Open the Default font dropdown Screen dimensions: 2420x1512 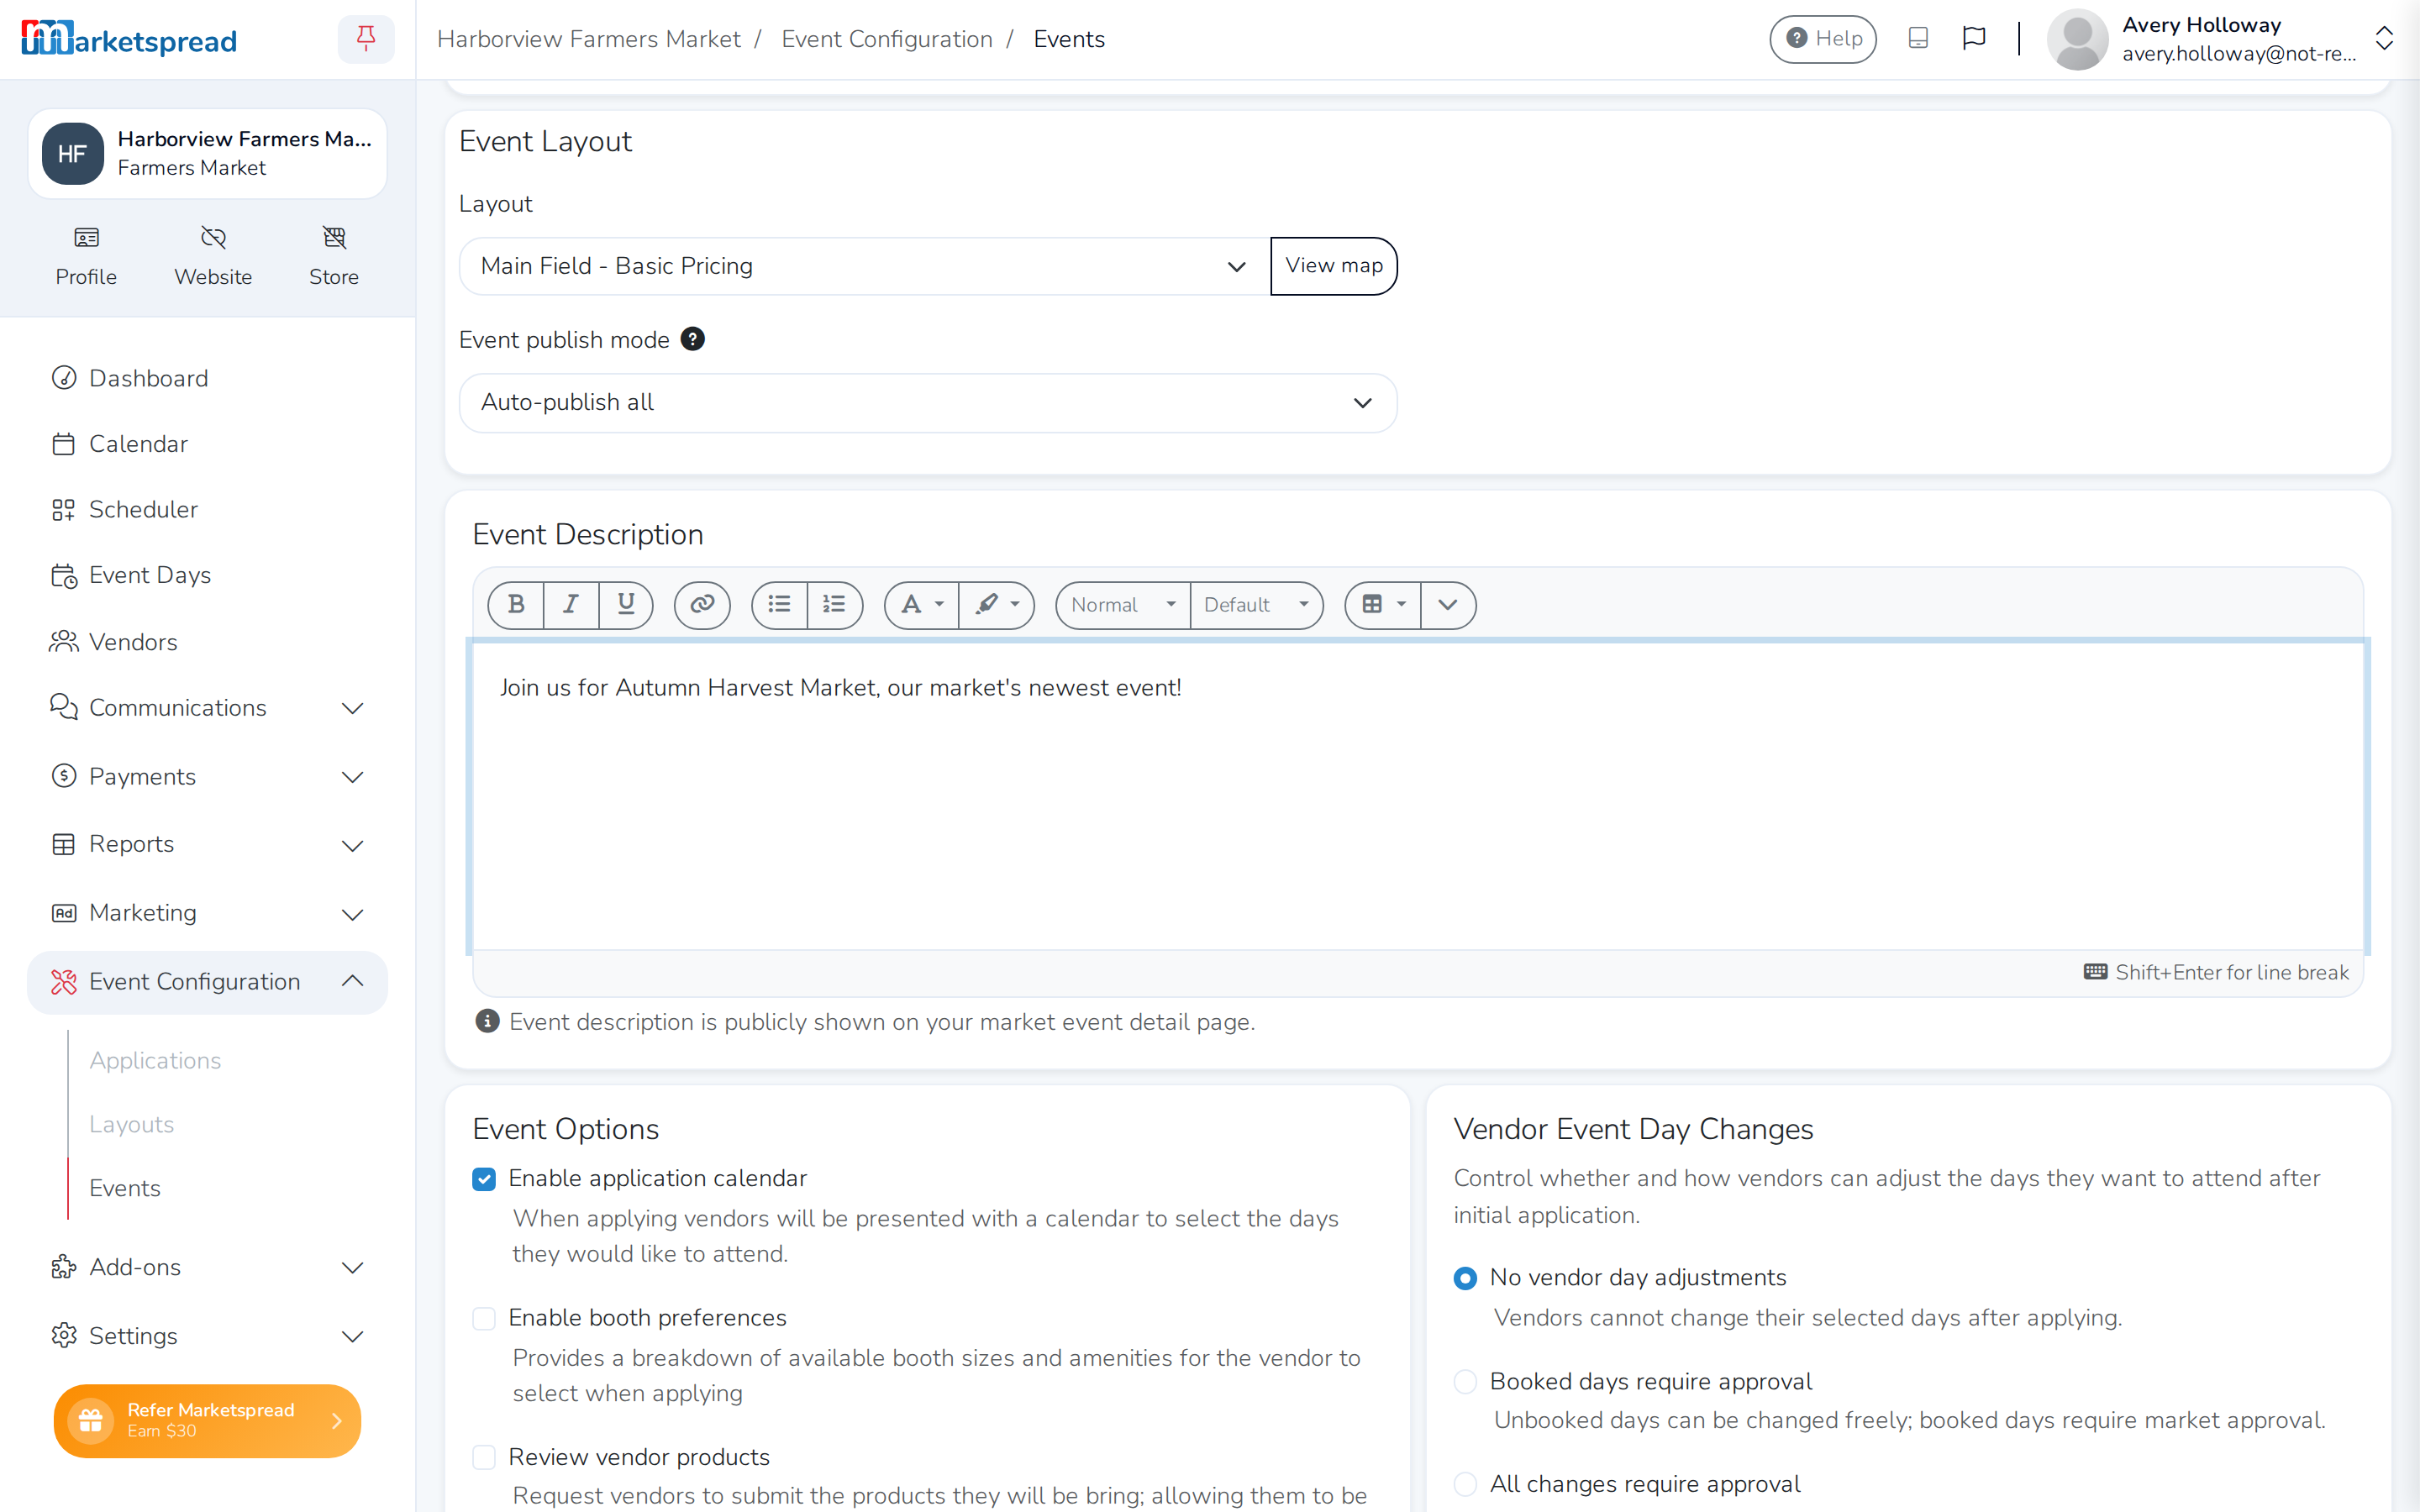click(x=1256, y=605)
